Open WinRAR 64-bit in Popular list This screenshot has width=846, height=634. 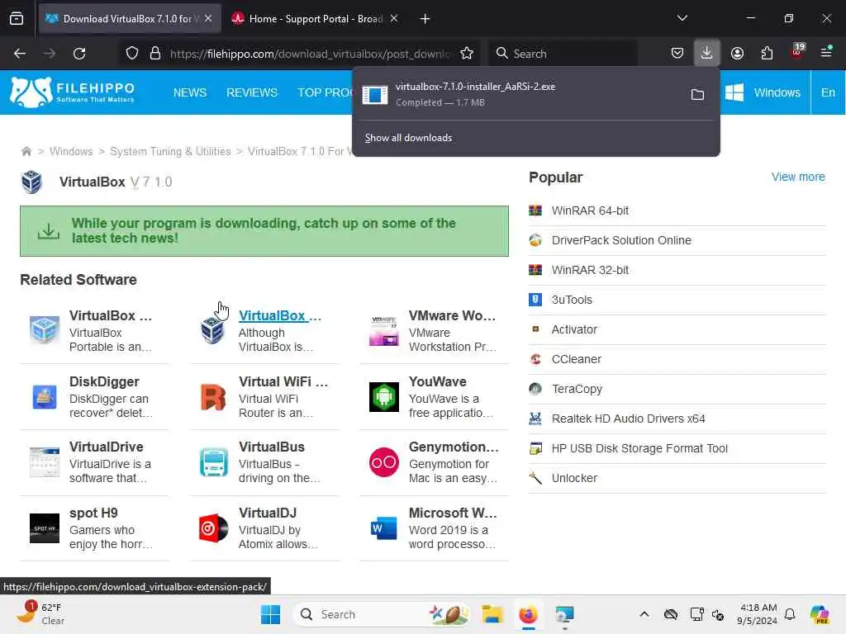pyautogui.click(x=590, y=211)
